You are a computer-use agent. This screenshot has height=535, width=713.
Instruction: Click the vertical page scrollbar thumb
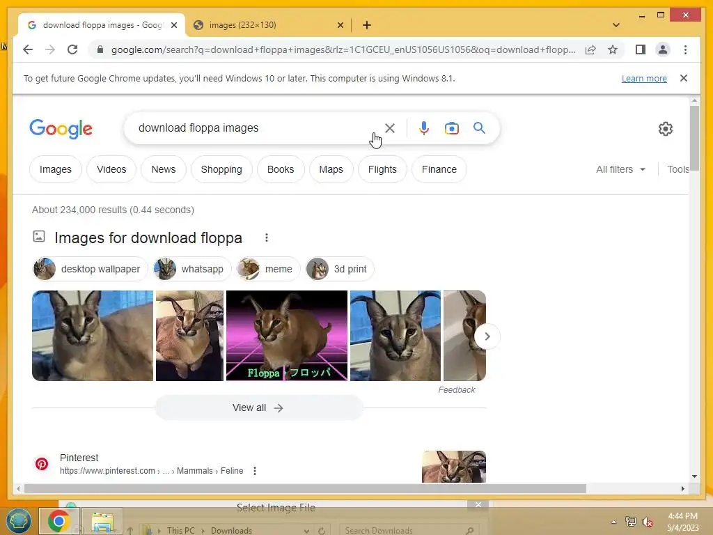tap(694, 138)
